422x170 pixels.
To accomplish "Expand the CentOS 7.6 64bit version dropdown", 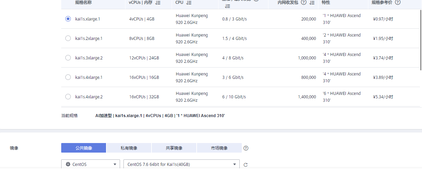I will (181, 164).
